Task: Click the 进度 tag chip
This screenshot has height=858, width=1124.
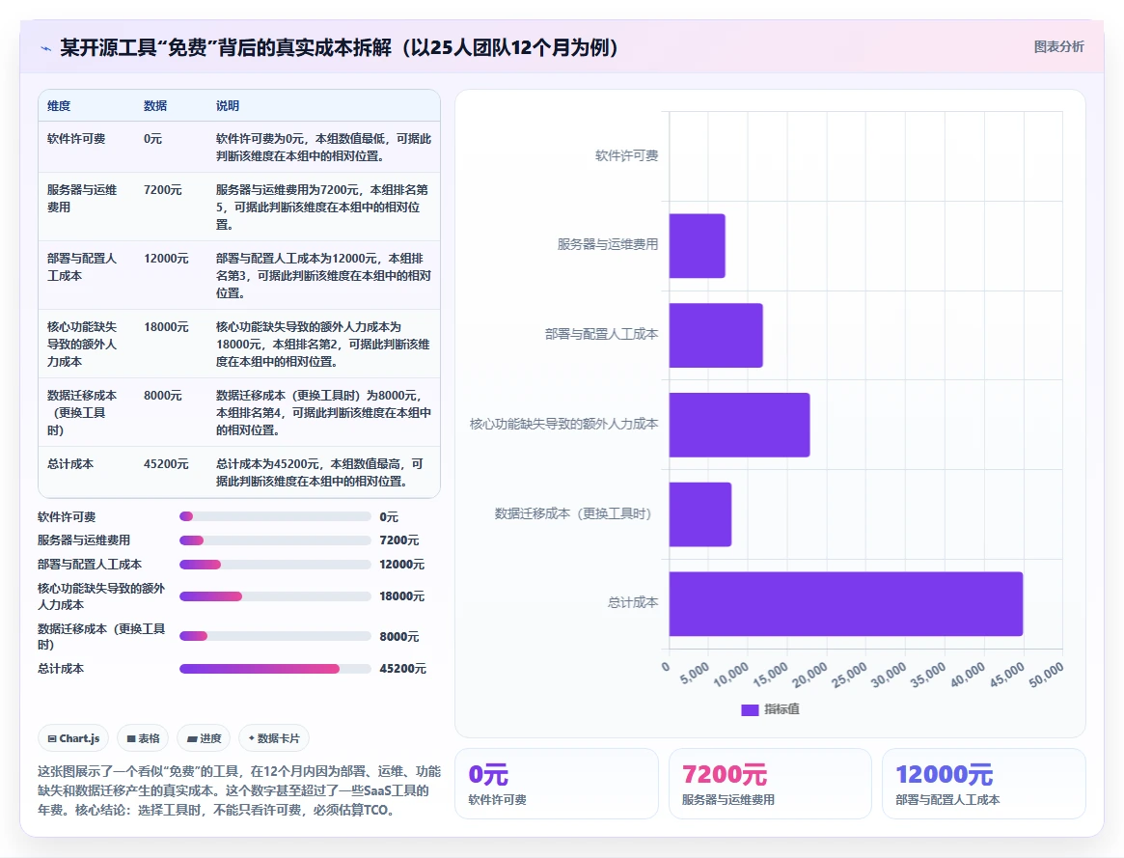Action: click(x=204, y=738)
